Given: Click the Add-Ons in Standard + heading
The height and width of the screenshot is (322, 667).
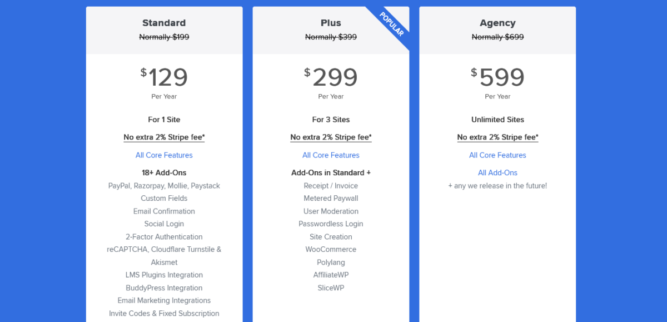Looking at the screenshot, I should (331, 172).
